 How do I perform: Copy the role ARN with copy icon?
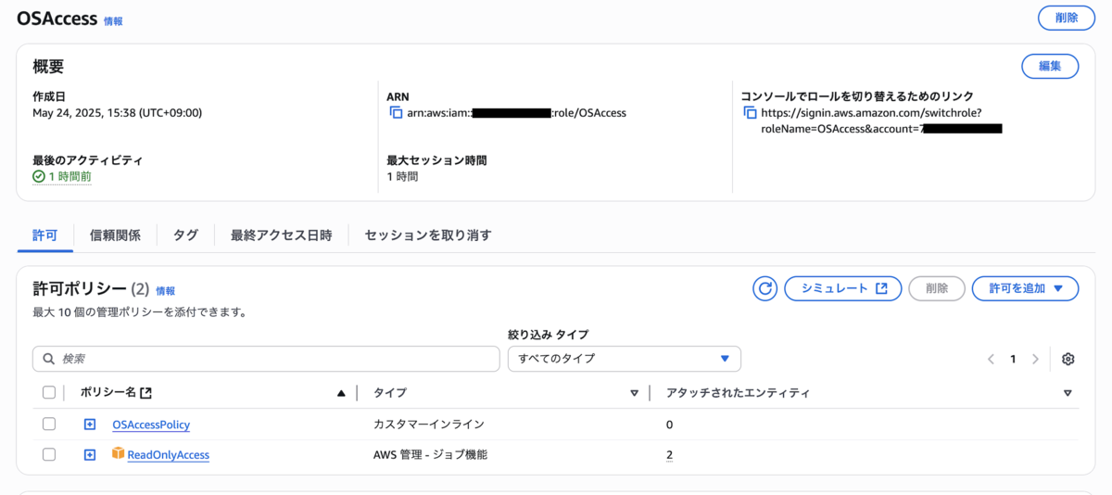tap(397, 113)
